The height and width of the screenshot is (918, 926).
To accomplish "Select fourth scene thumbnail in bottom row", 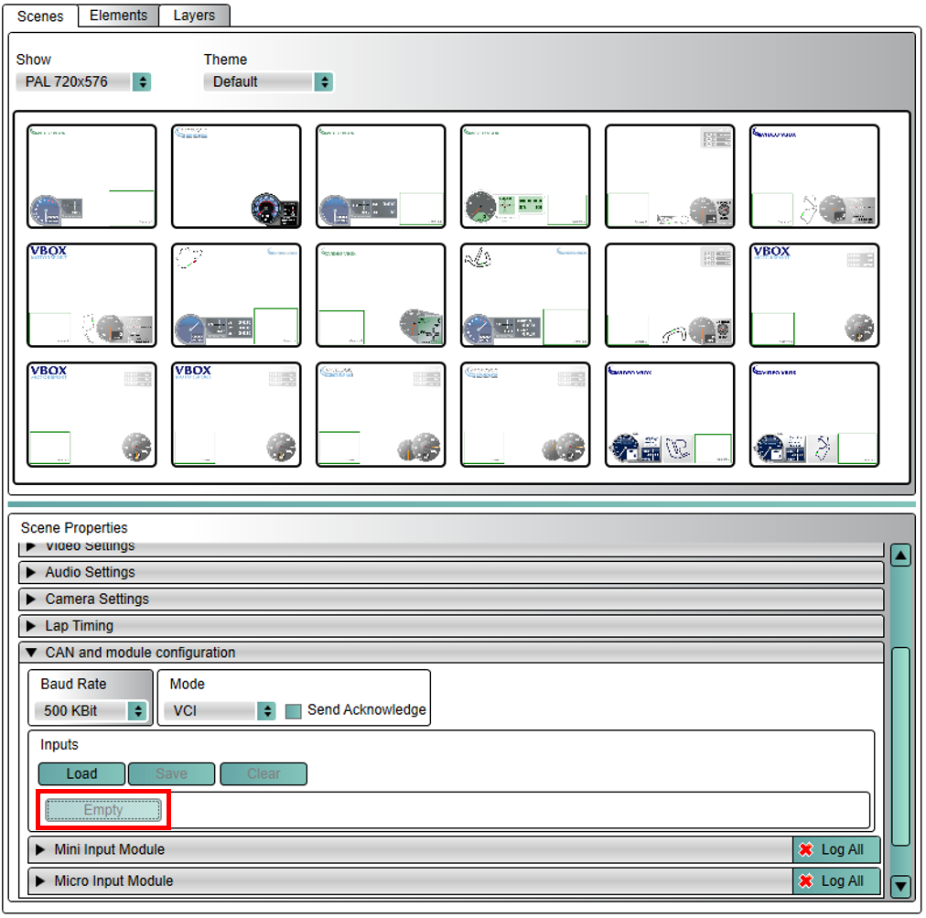I will (525, 415).
